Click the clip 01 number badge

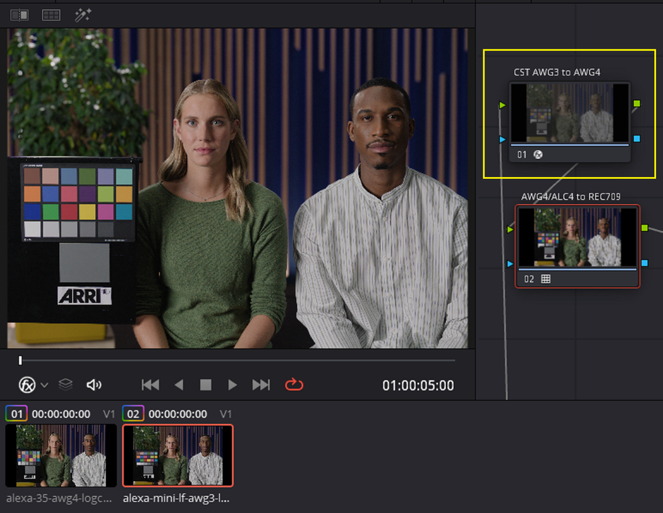(x=17, y=414)
